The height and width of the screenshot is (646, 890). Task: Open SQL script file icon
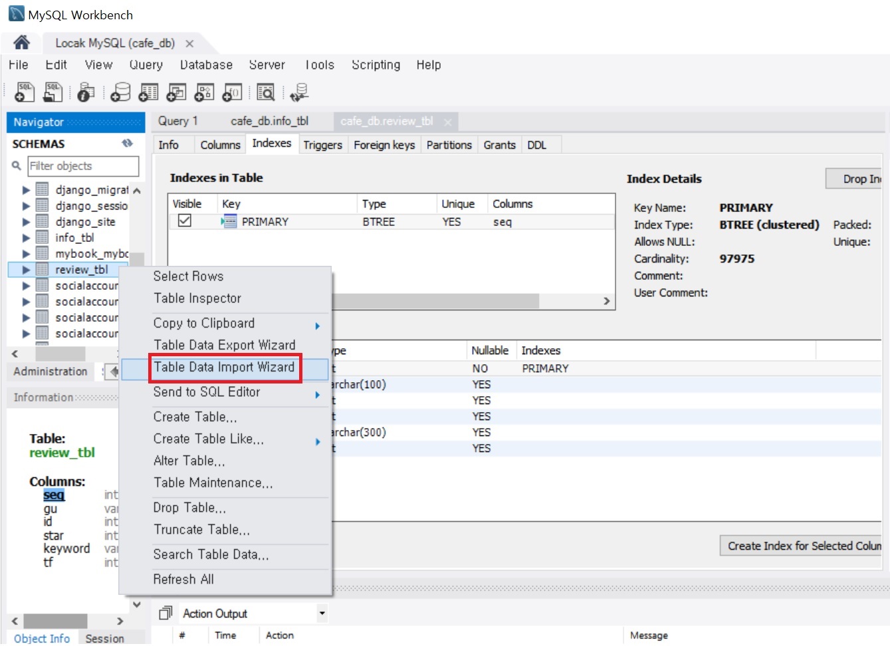pyautogui.click(x=53, y=92)
